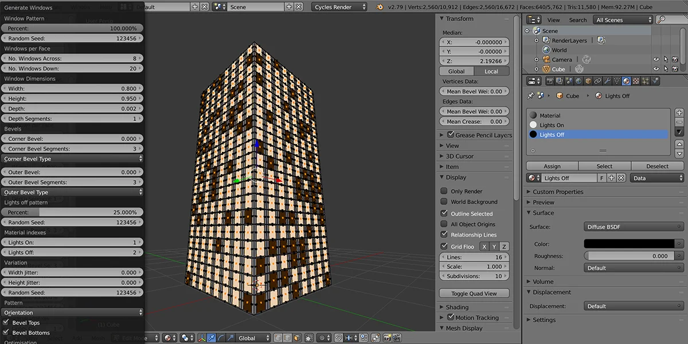This screenshot has width=688, height=344.
Task: Hide the Cube object via eye icon
Action: point(656,69)
